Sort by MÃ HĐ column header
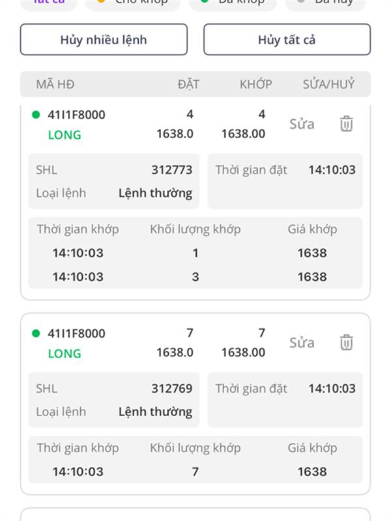 (55, 85)
